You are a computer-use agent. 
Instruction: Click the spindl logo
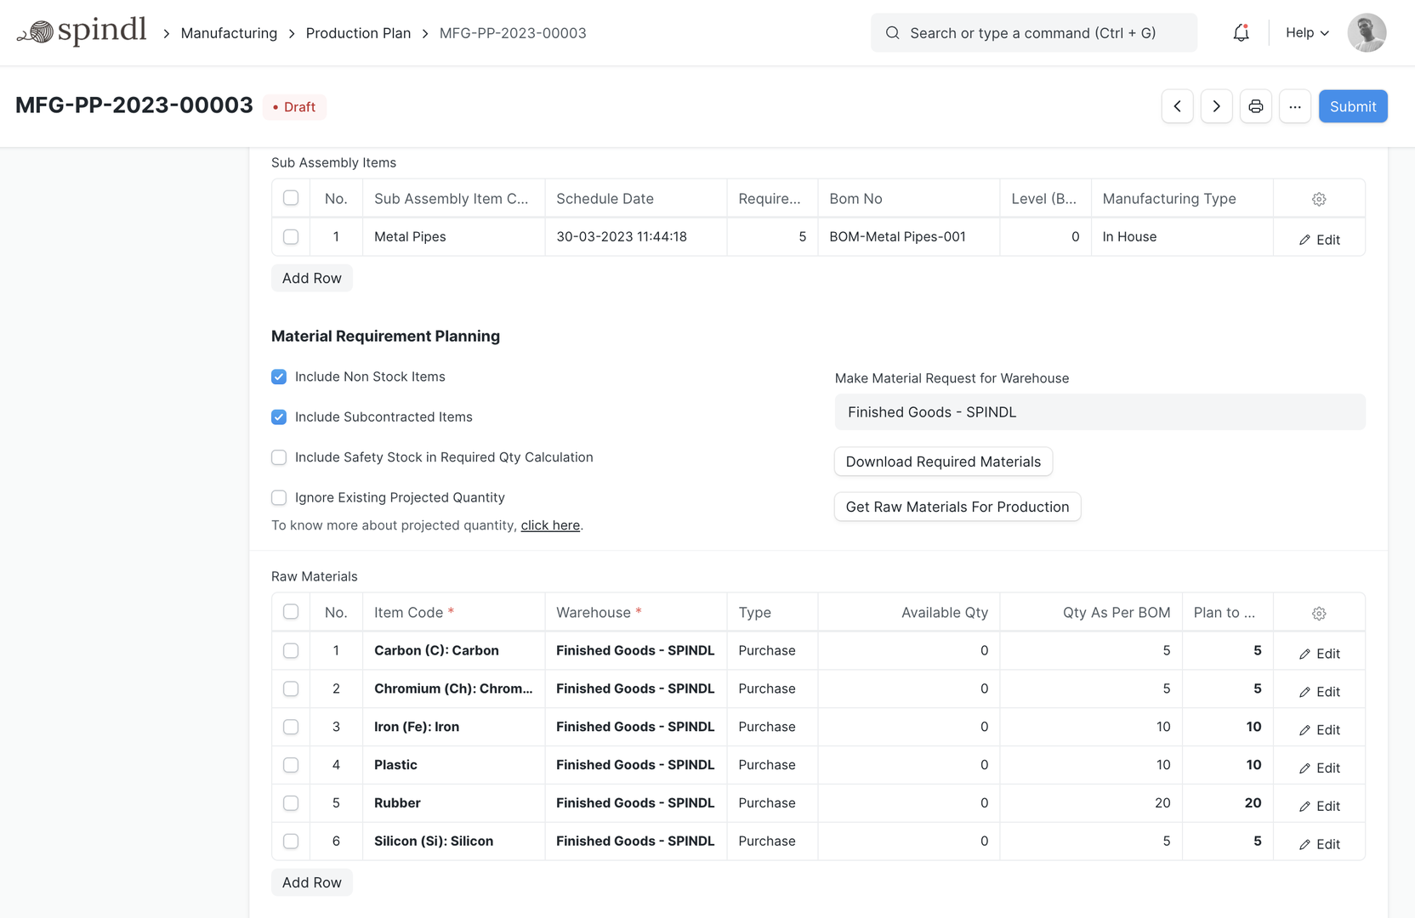point(82,31)
